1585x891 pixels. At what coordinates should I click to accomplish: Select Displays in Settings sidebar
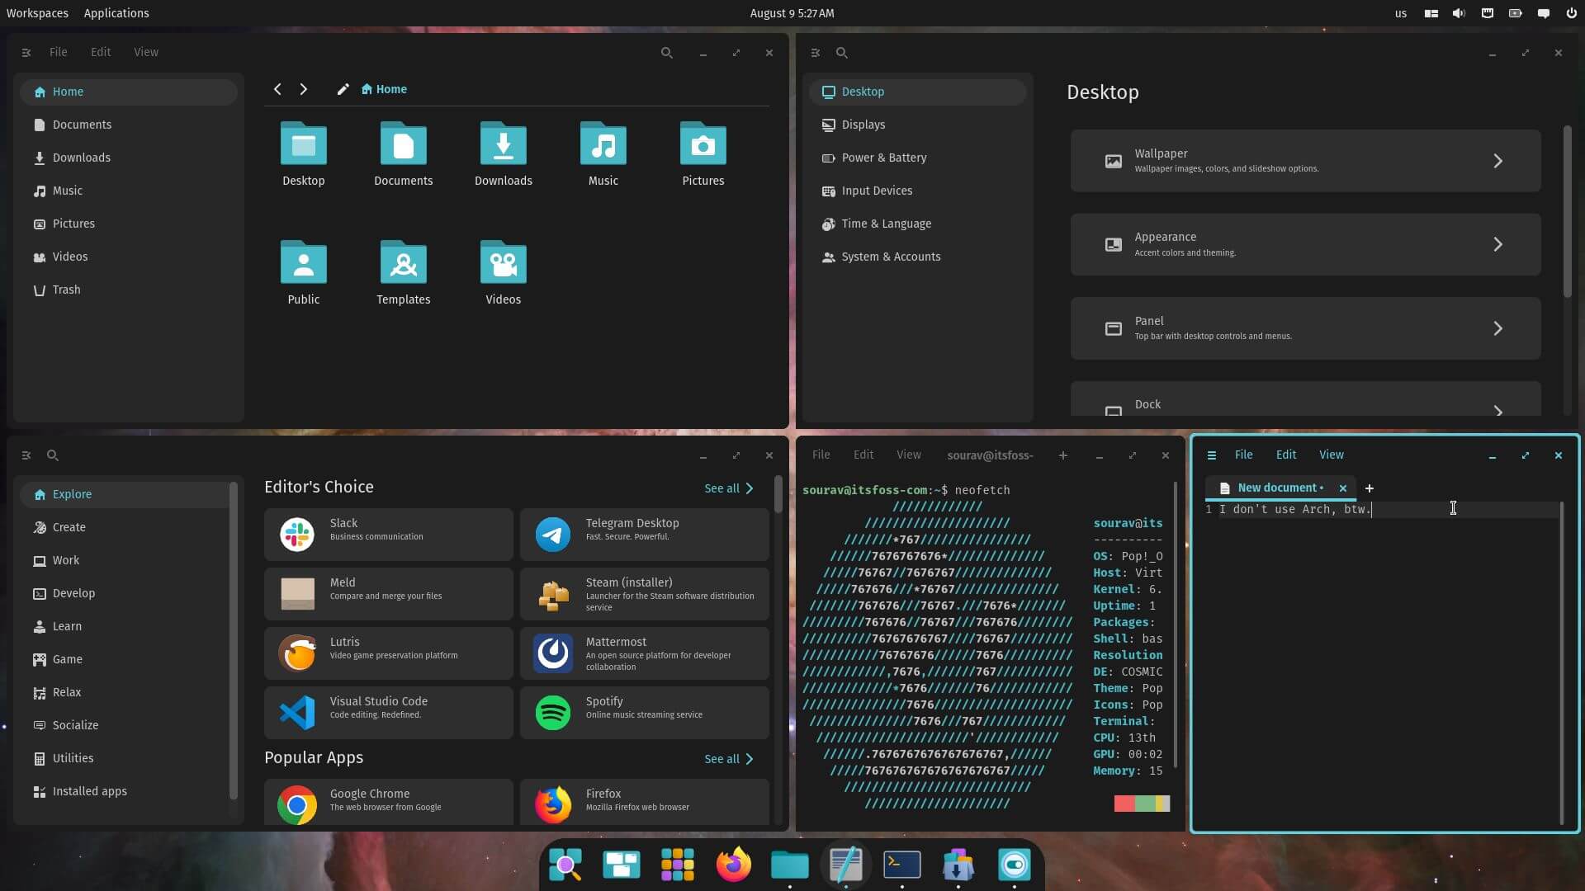(x=864, y=125)
